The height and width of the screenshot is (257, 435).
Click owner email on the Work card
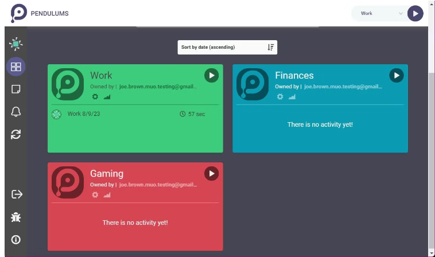pos(158,87)
